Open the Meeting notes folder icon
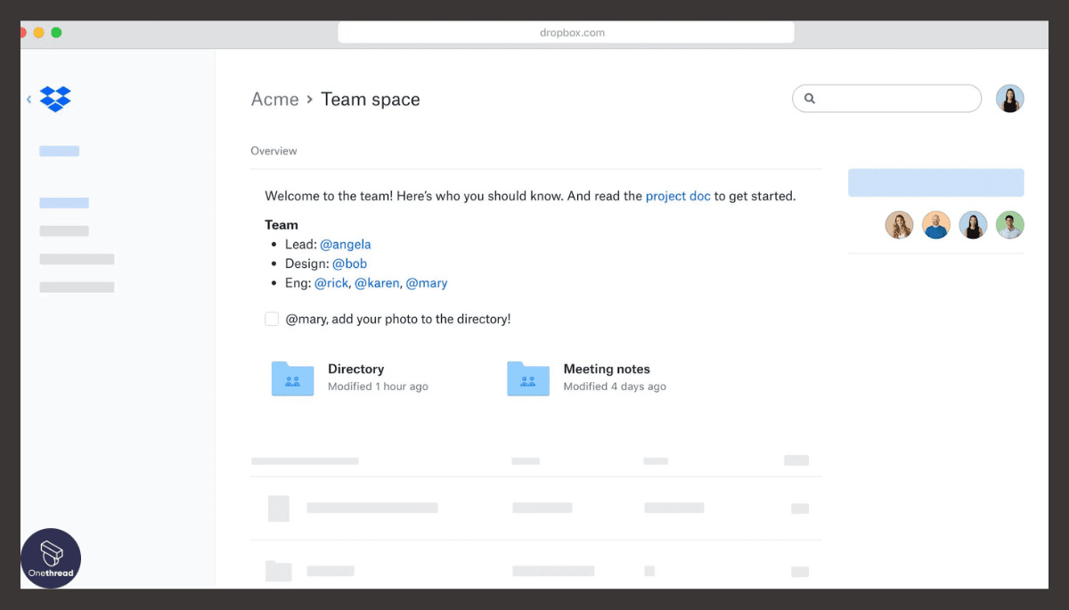Image resolution: width=1069 pixels, height=610 pixels. (x=527, y=378)
